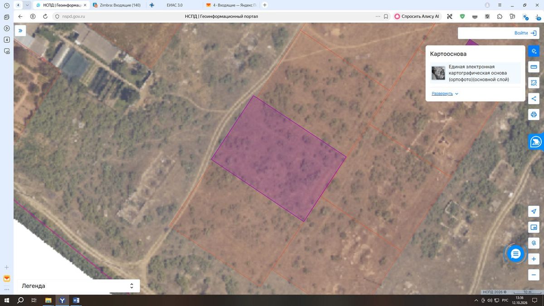Activate the area search selection tool
Image resolution: width=544 pixels, height=306 pixels.
click(x=534, y=83)
